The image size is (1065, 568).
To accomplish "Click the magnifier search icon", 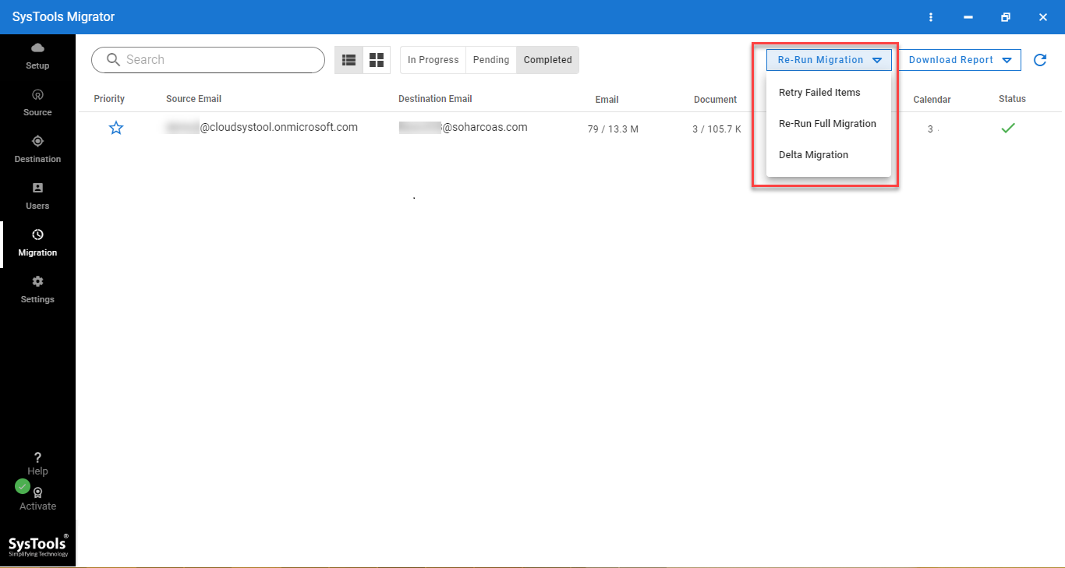I will [113, 60].
